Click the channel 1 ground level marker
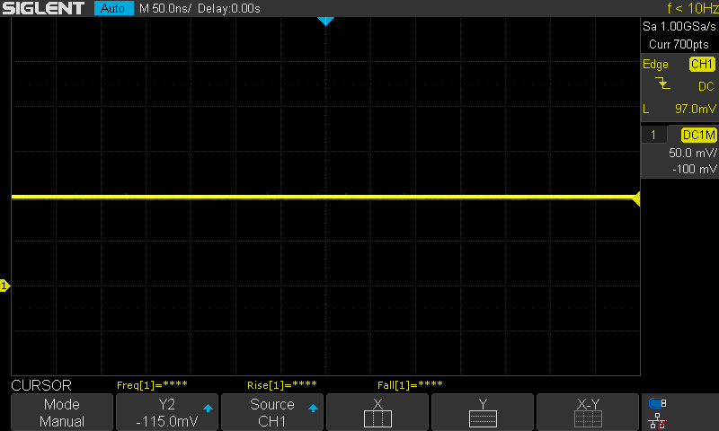The height and width of the screenshot is (431, 719). [4, 286]
